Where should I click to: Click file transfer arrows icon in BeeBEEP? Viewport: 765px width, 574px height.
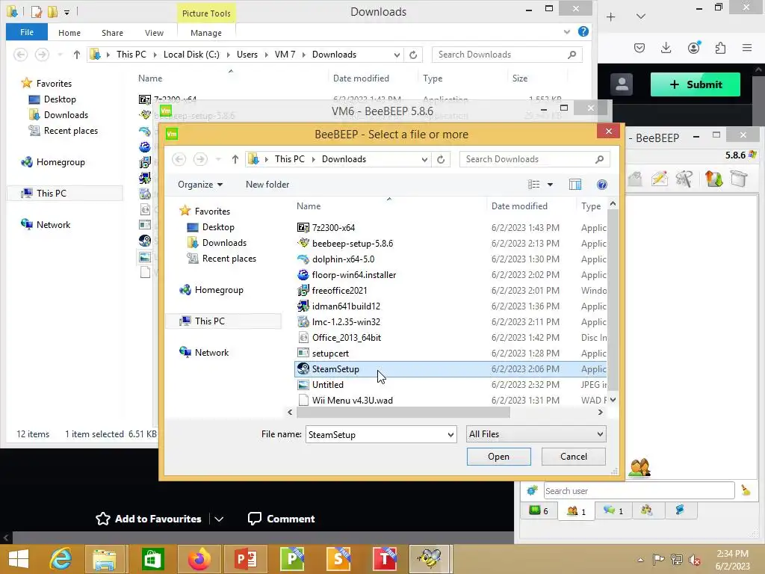713,179
